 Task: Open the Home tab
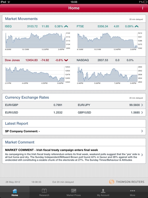(x=15, y=192)
